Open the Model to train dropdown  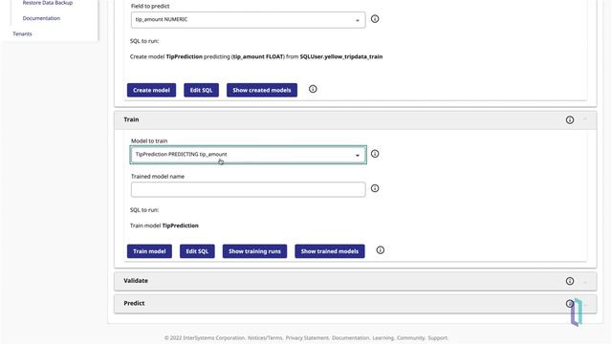[x=249, y=155]
